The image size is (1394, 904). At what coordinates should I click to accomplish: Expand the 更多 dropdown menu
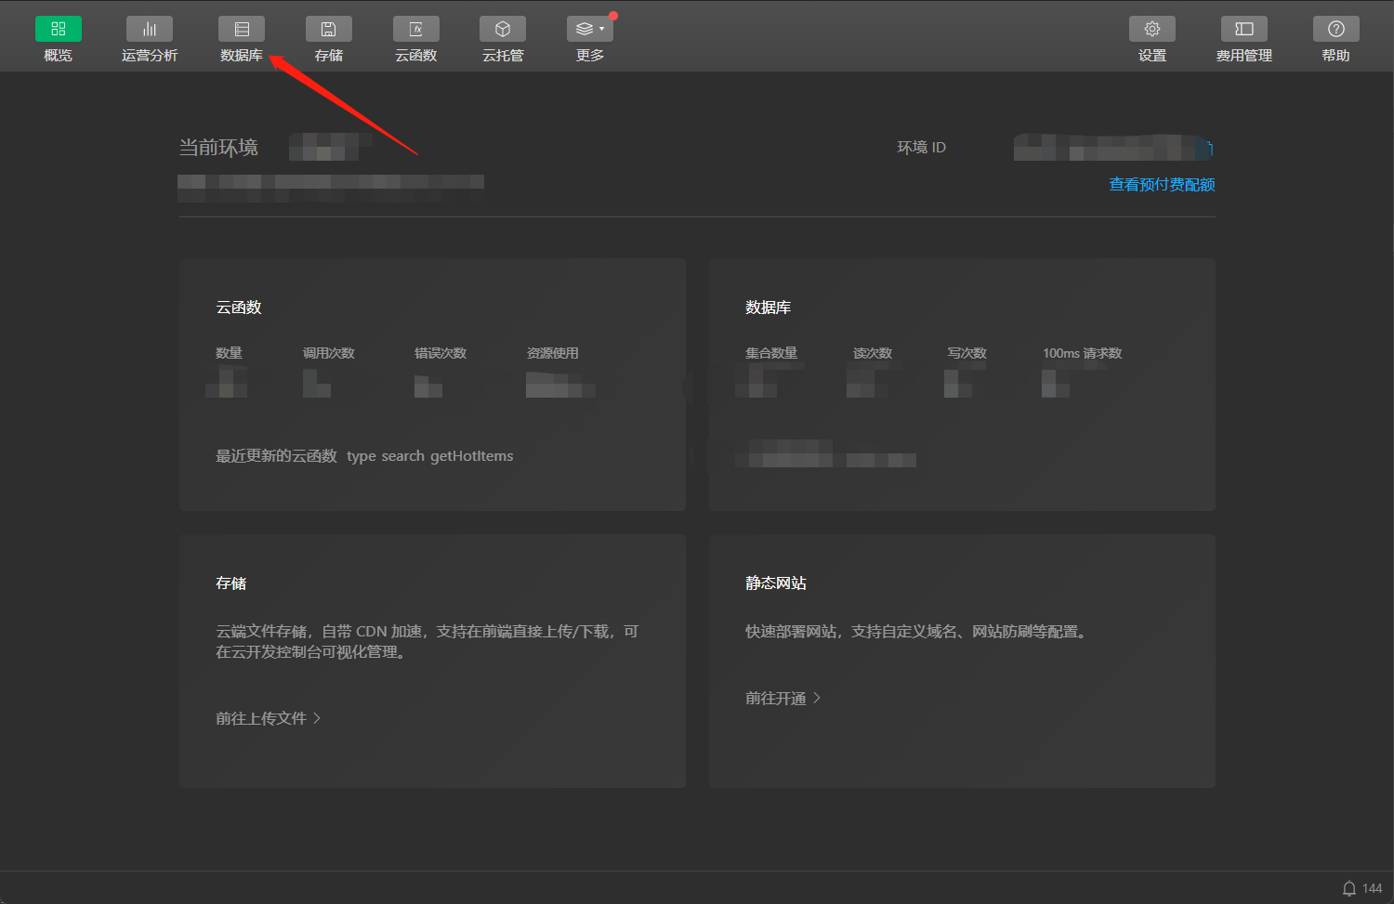[x=590, y=30]
